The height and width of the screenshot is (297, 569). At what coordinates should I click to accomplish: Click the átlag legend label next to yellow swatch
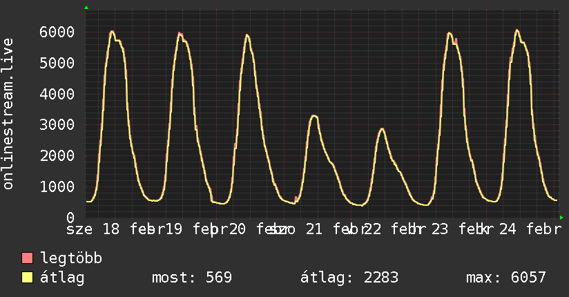pos(62,278)
